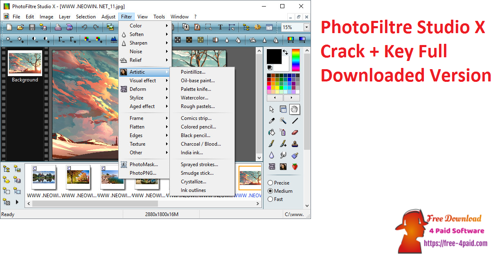
Task: Activate the Magic wand tool
Action: click(x=282, y=121)
